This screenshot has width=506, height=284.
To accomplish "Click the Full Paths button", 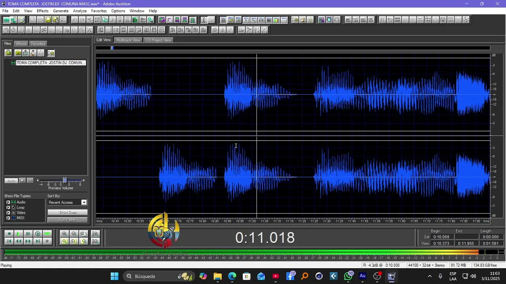I will tap(67, 220).
